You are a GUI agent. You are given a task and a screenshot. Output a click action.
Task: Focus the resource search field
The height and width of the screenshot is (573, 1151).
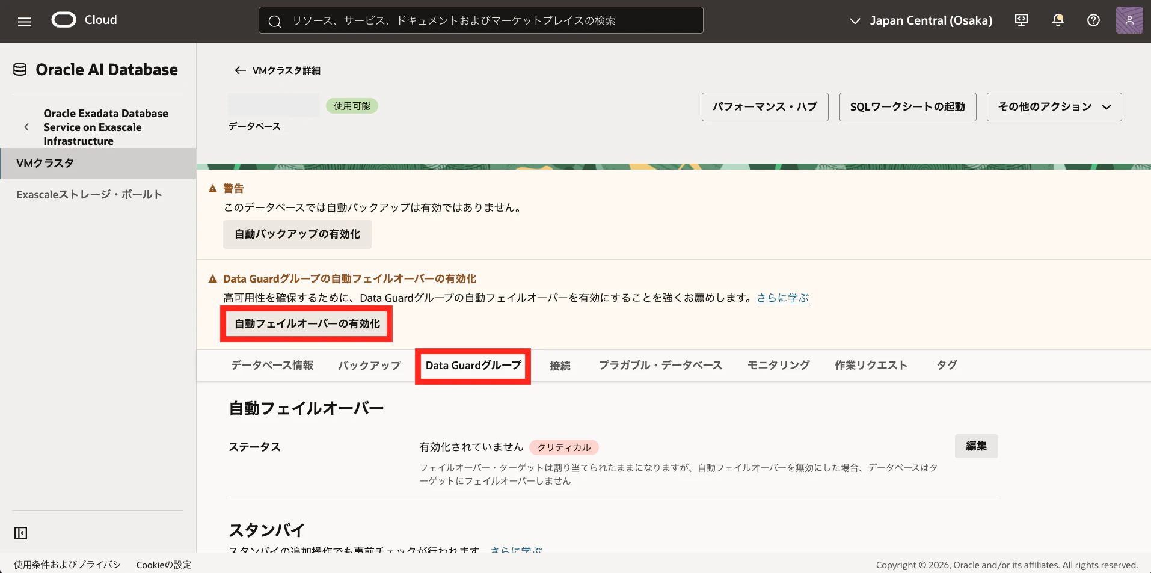pos(481,20)
